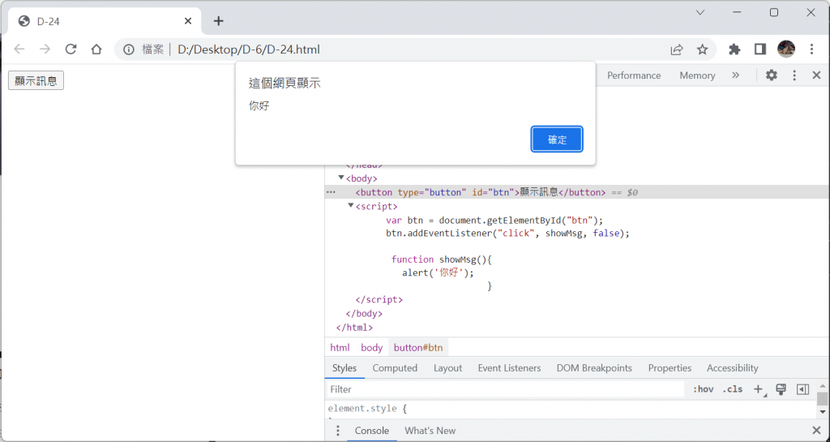
Task: Toggle the .cls element classes panel
Action: (x=733, y=389)
